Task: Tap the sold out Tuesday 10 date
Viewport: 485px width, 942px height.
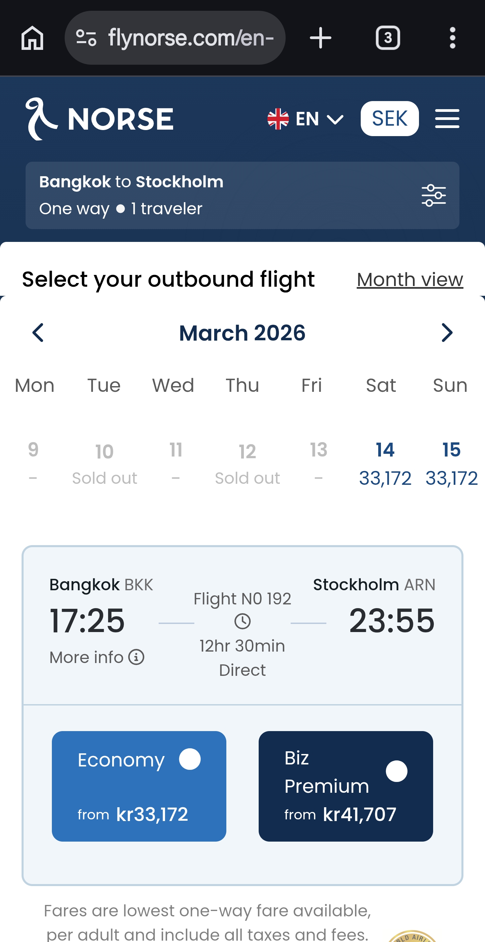Action: click(x=104, y=464)
